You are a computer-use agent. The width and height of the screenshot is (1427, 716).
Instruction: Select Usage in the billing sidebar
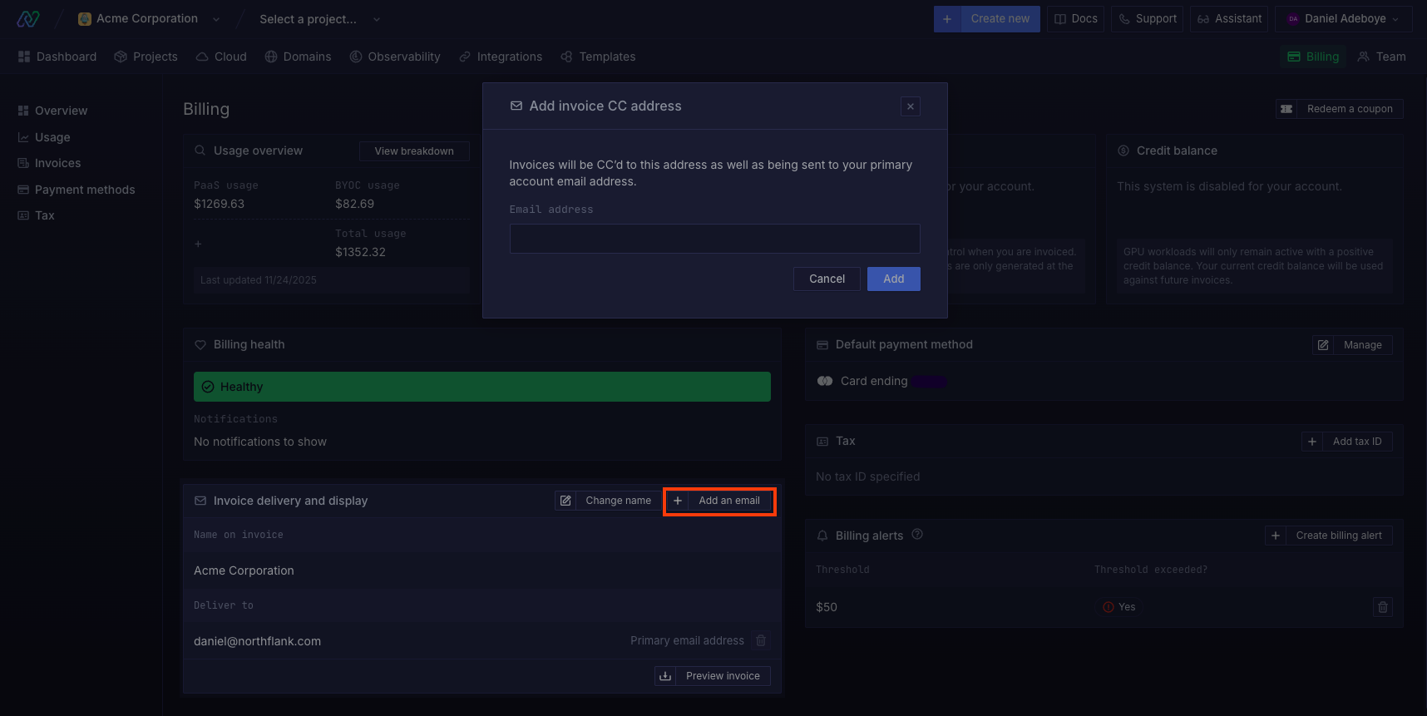pyautogui.click(x=44, y=137)
